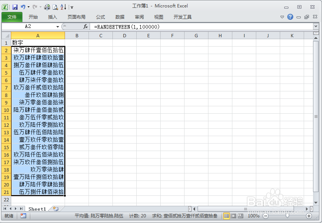This screenshot has width=322, height=223.
Task: Click the vertical scrollbar down arrow
Action: coord(316,203)
